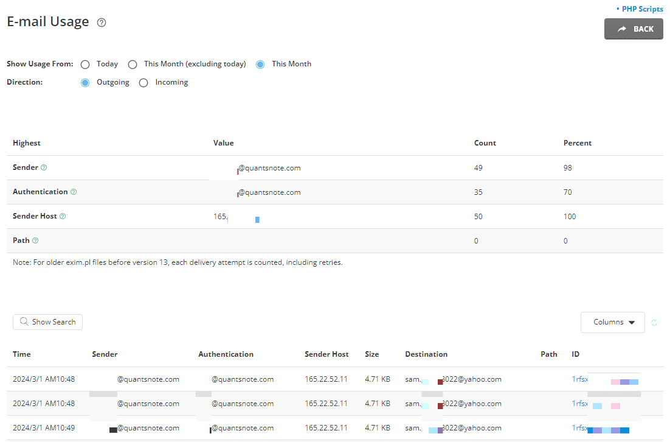The image size is (670, 442).
Task: Click the Authentication row help icon
Action: (74, 192)
